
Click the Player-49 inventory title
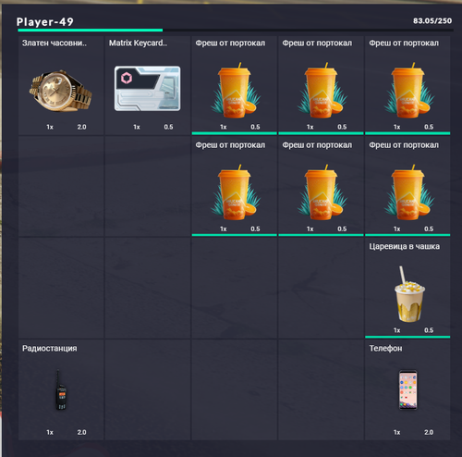[x=45, y=22]
